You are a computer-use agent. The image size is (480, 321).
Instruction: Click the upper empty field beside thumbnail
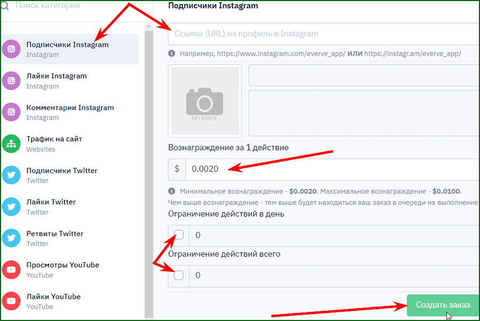[x=364, y=75]
